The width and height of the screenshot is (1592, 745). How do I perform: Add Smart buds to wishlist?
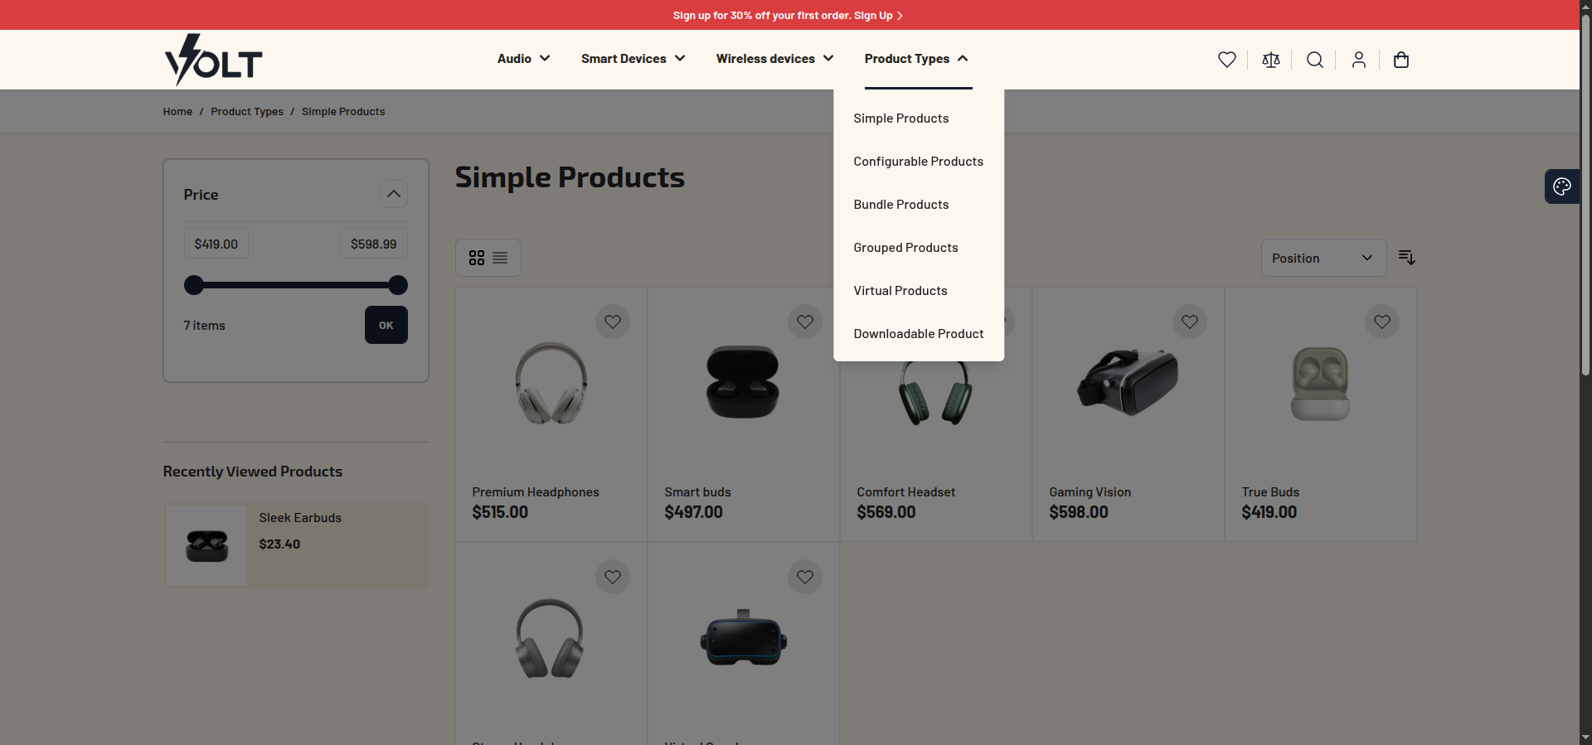[805, 322]
